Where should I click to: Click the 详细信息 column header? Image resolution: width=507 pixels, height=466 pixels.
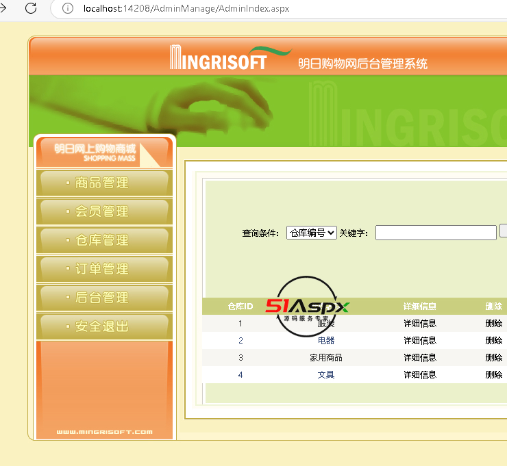[420, 306]
